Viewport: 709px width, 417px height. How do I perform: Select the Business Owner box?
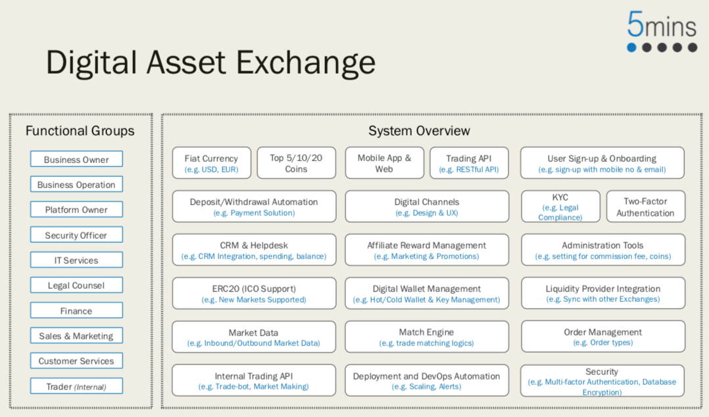coord(76,159)
